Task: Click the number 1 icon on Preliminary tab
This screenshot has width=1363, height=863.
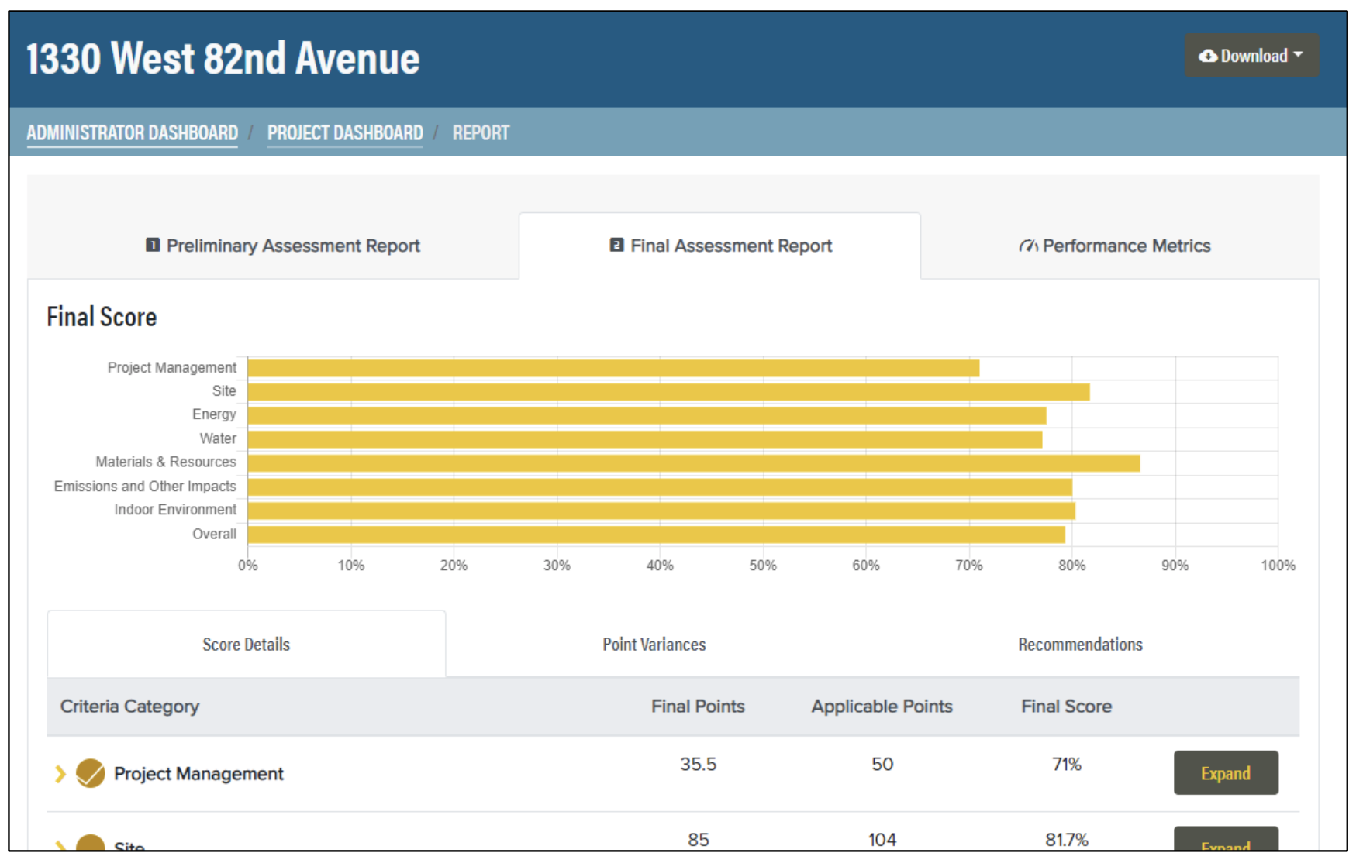Action: click(153, 246)
